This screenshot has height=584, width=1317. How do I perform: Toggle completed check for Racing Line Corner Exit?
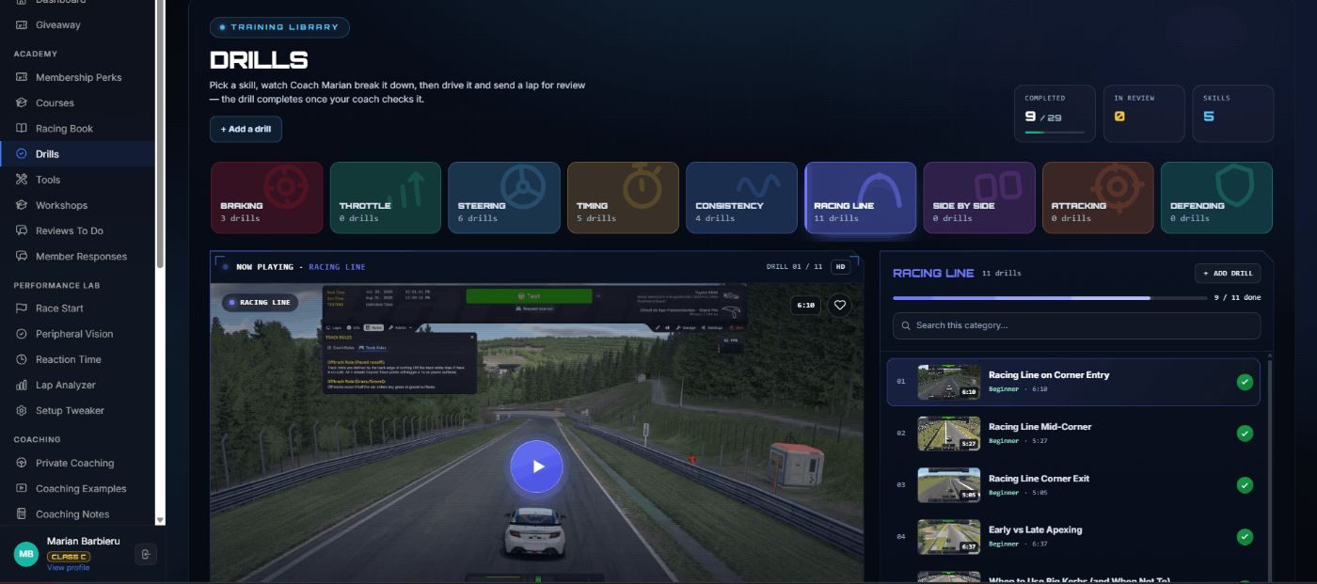pyautogui.click(x=1245, y=485)
